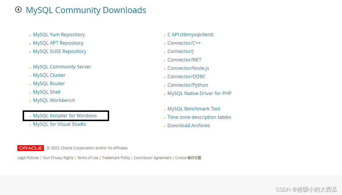Open the Connector/ODBC link
This screenshot has width=342, height=195.
pos(186,76)
